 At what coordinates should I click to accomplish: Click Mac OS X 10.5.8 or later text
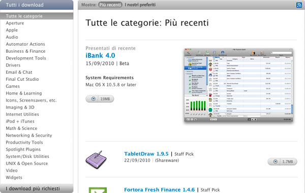pyautogui.click(x=111, y=85)
